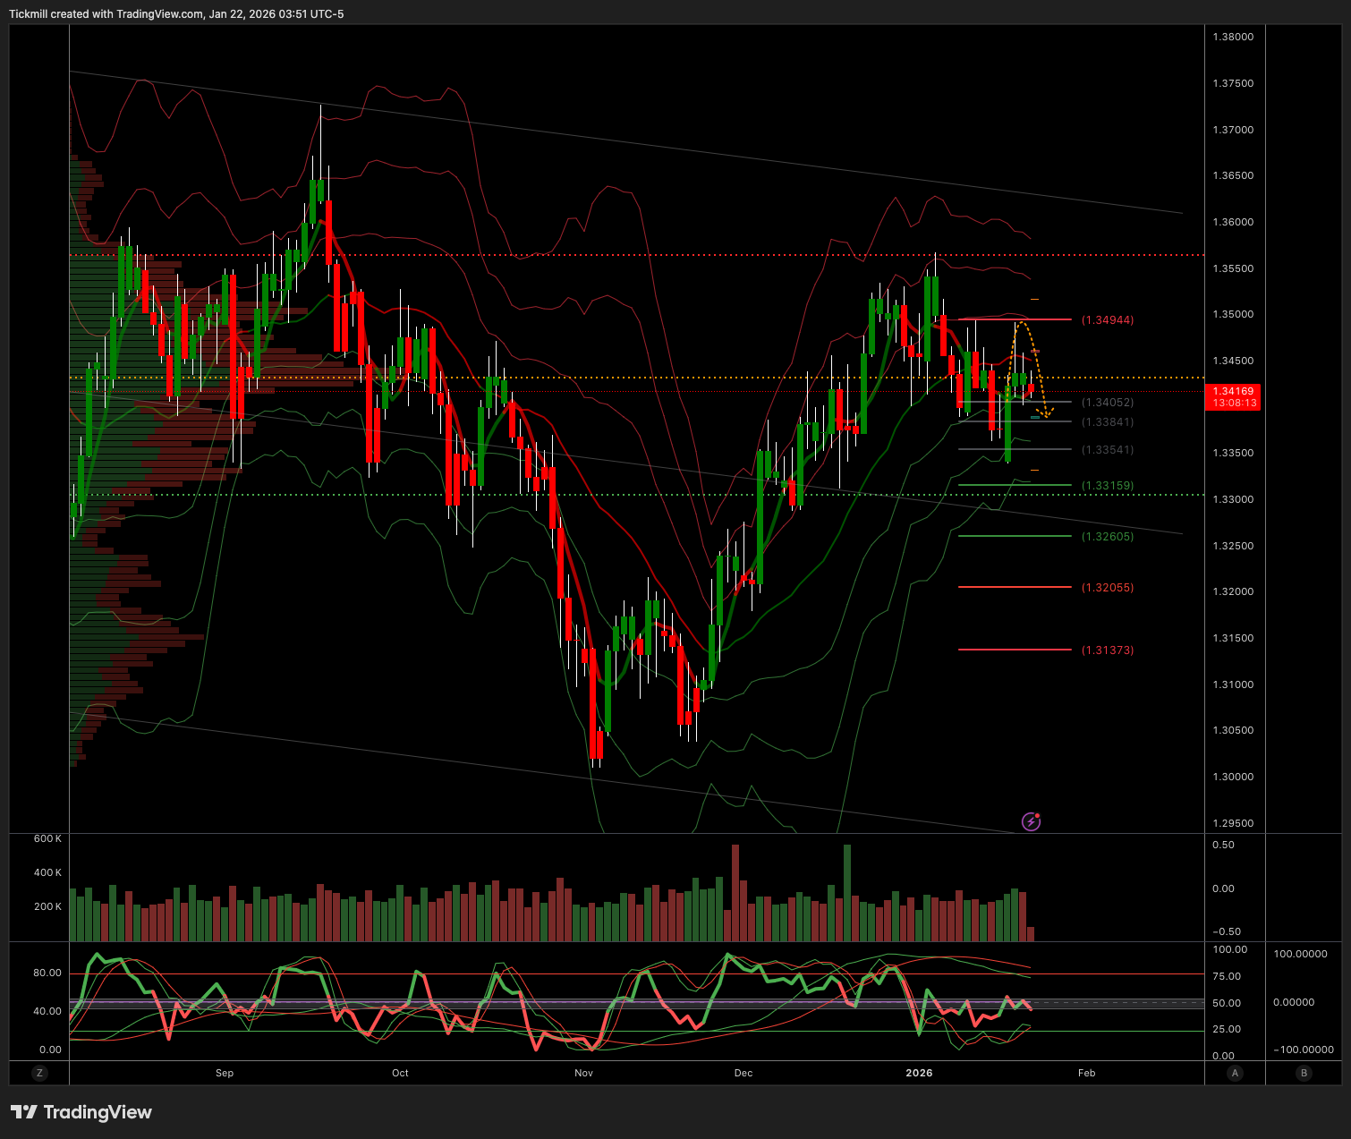
Task: Click the Tickmill created with TradingView.com header text
Action: (176, 14)
